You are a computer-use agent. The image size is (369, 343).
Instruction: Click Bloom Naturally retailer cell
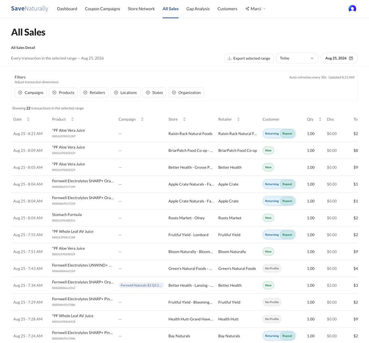(x=232, y=252)
